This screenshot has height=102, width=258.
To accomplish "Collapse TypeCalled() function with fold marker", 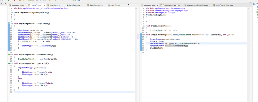I will point(13,63).
